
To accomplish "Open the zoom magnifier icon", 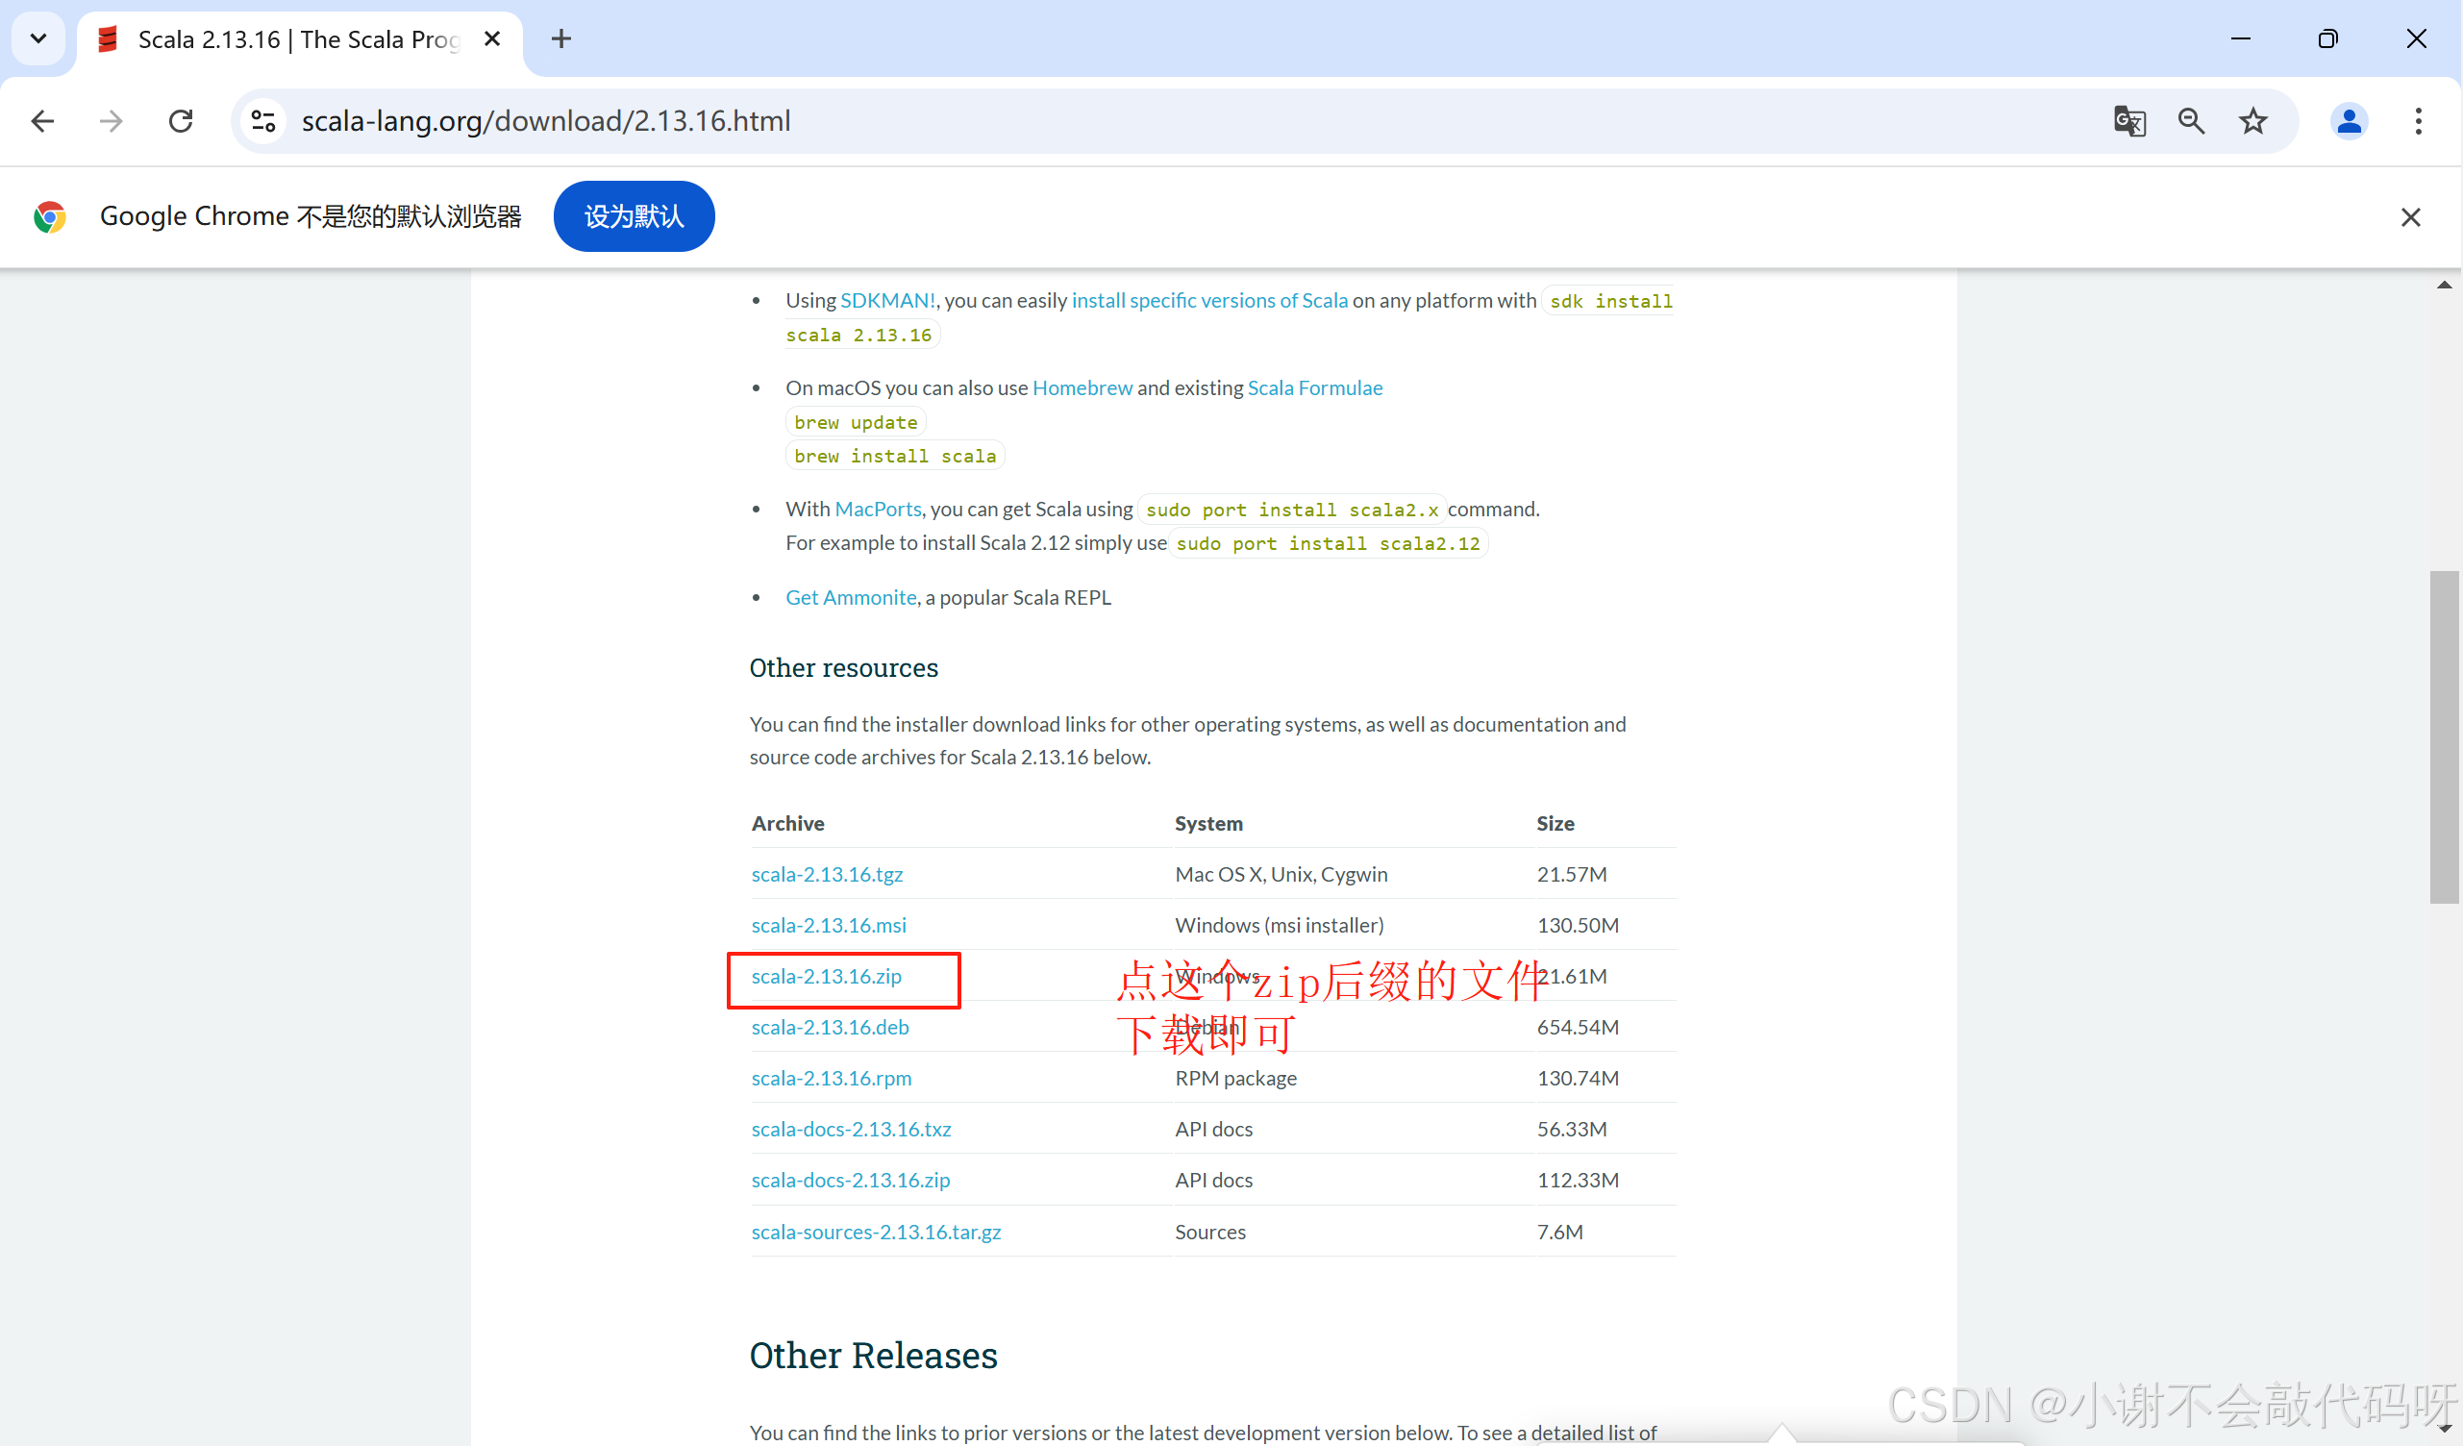I will [2191, 121].
